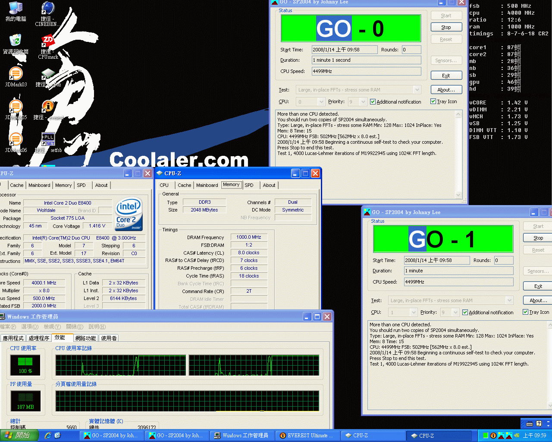Click Stop button in GO - 0 window

point(446,27)
